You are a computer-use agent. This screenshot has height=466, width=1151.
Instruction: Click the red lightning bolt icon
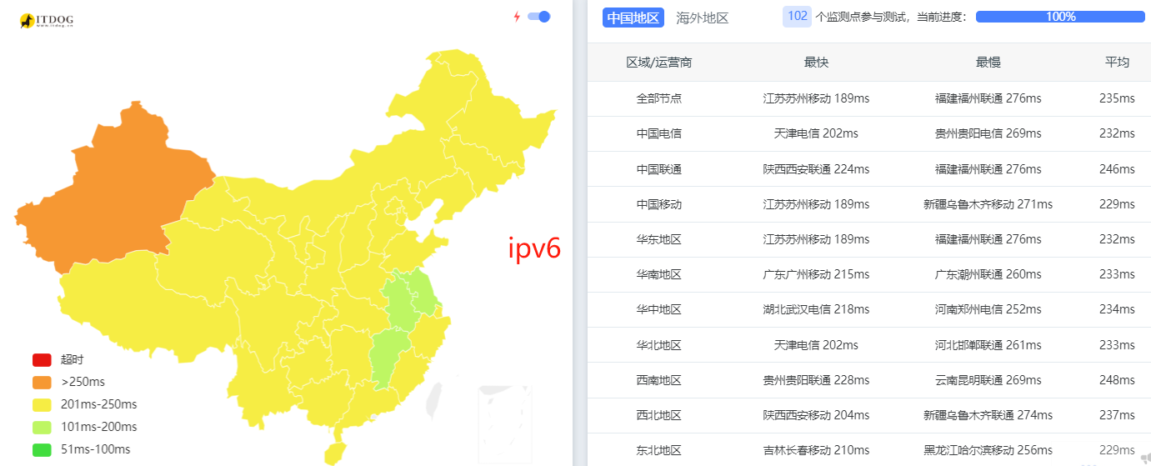pyautogui.click(x=517, y=16)
